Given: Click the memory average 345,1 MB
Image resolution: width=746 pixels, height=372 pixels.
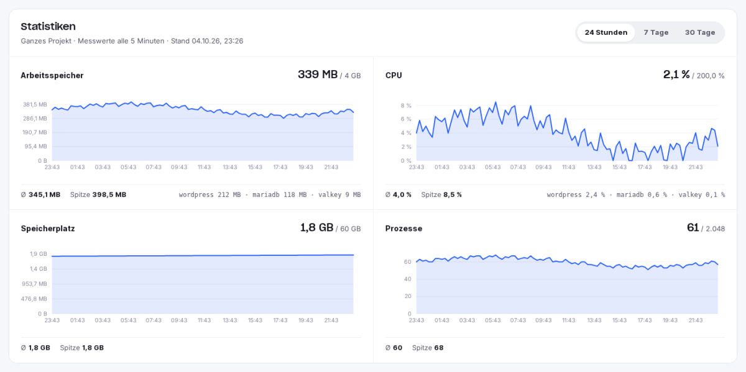Looking at the screenshot, I should 40,194.
